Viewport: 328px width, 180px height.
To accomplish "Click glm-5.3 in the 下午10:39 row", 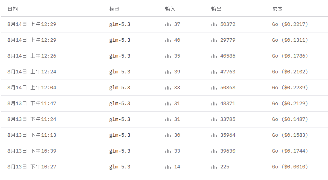I will (120, 151).
